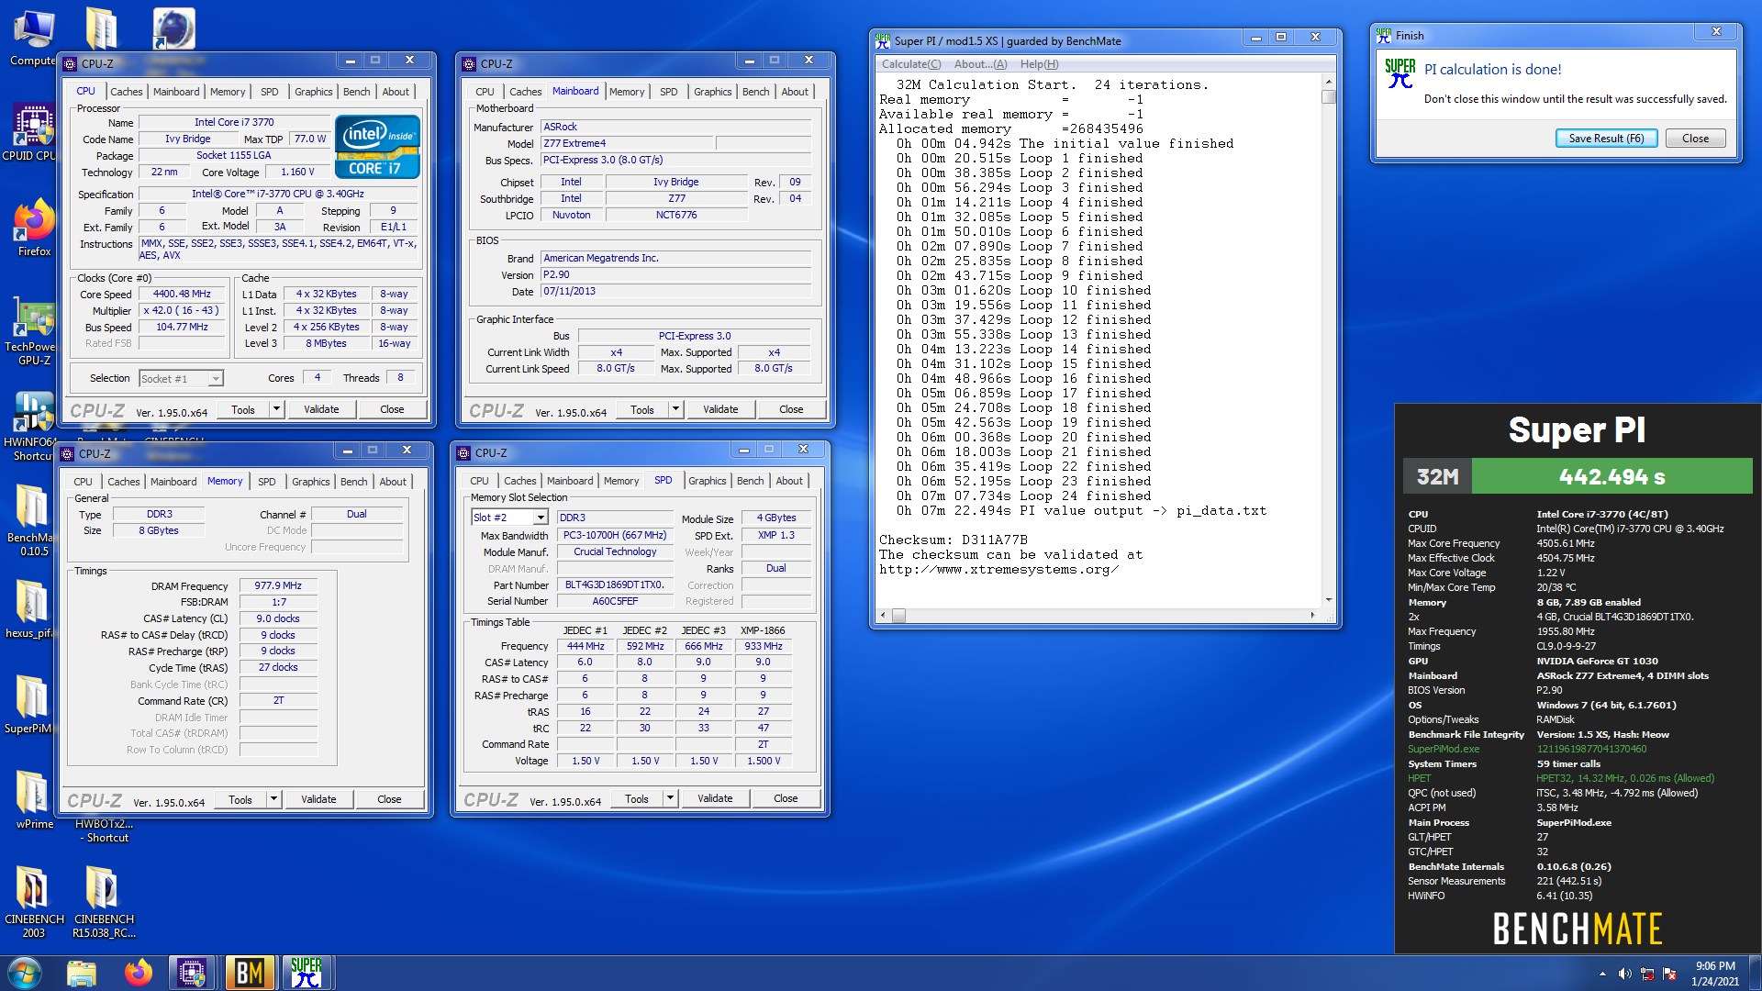Screen dimensions: 1762x991
Task: Open HWiNFO64 Shortcut on desktop
Action: coord(33,426)
